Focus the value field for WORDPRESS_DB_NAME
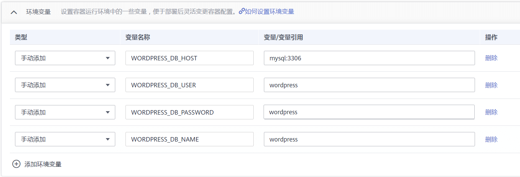The height and width of the screenshot is (177, 520). point(369,139)
